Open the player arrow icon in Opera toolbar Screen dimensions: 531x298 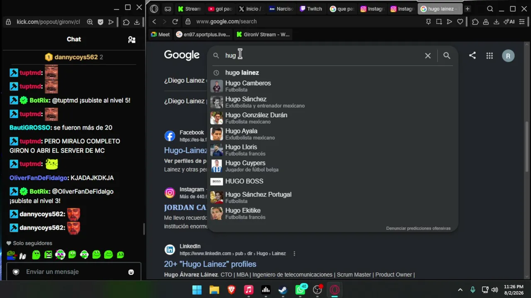point(449,22)
